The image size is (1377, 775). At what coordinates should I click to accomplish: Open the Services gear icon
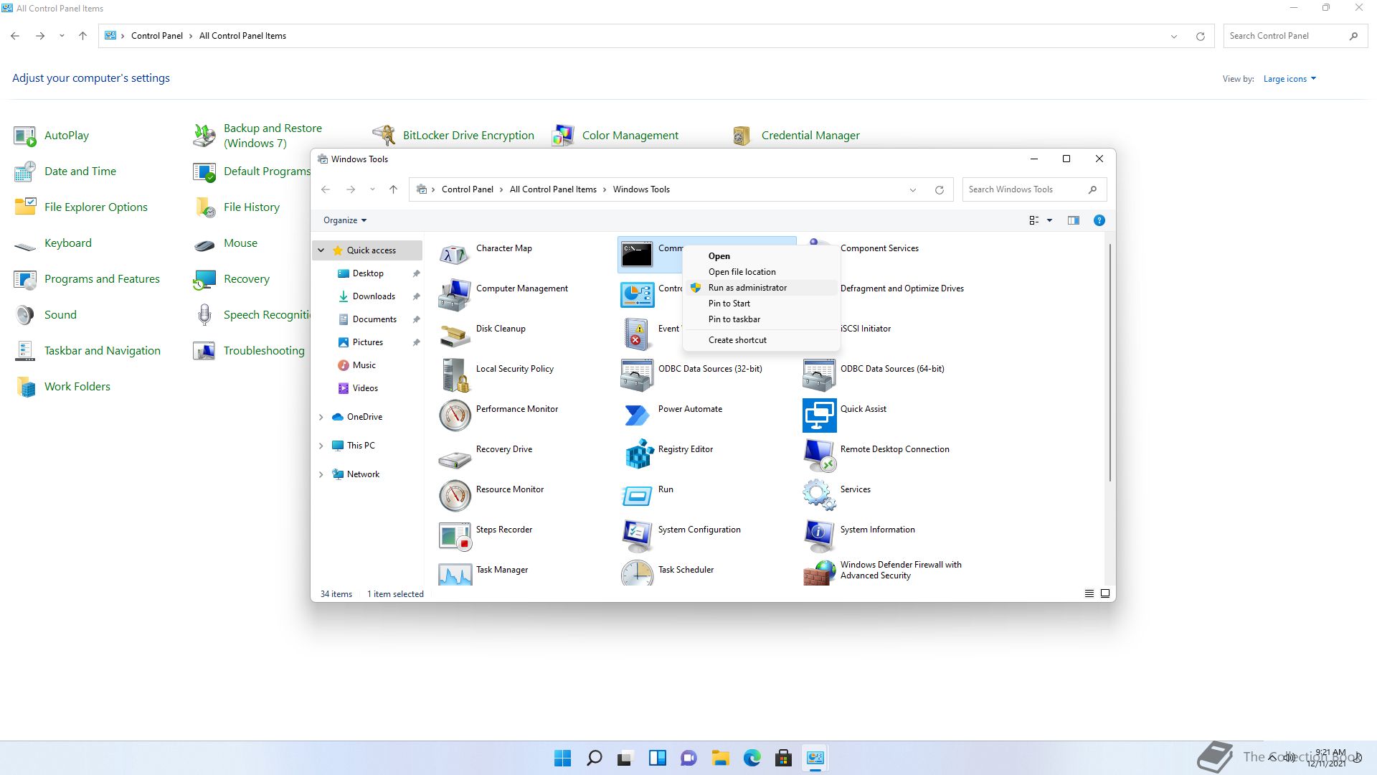tap(819, 495)
